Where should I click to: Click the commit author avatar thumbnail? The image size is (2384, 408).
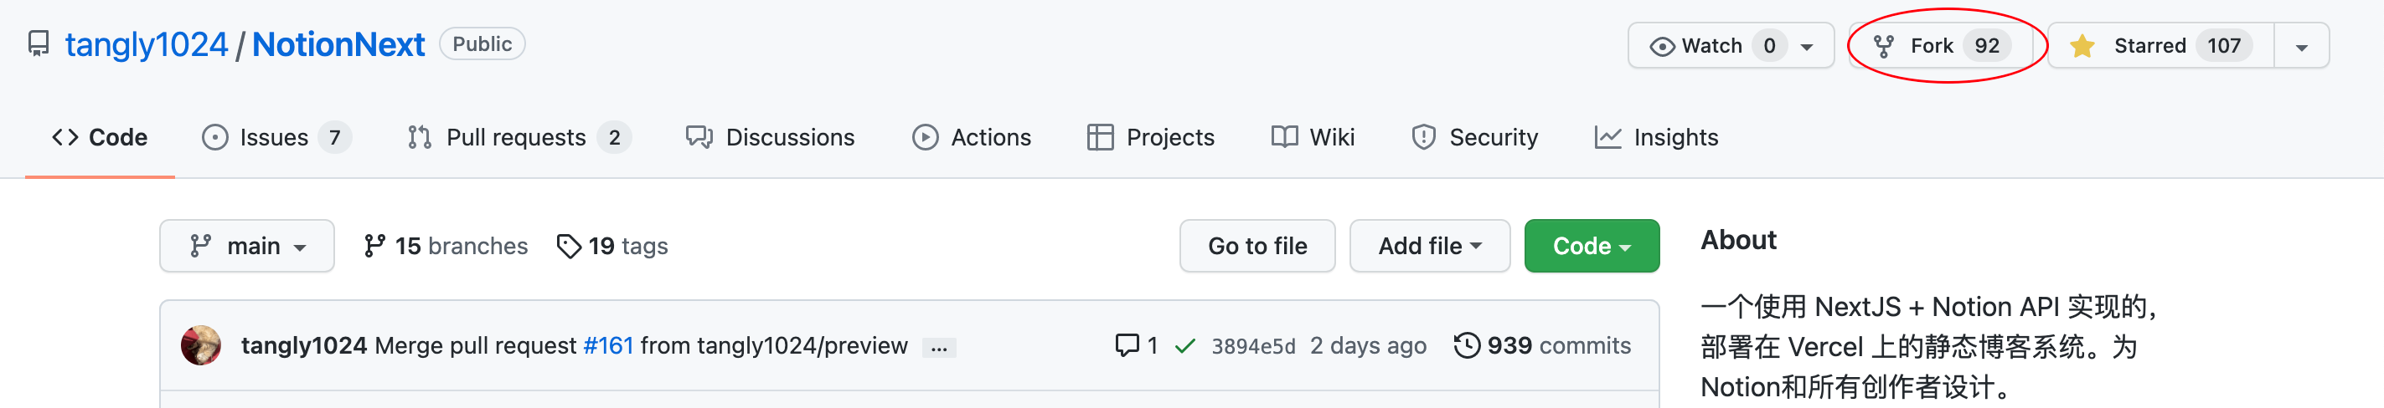201,345
